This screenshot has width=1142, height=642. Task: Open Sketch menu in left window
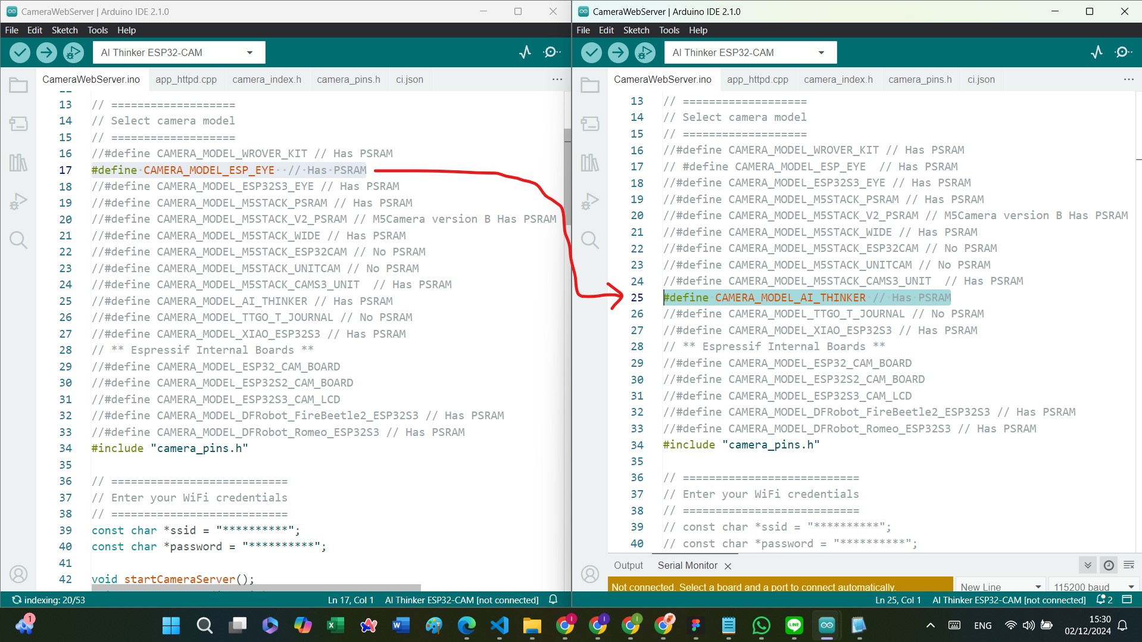[x=64, y=30]
